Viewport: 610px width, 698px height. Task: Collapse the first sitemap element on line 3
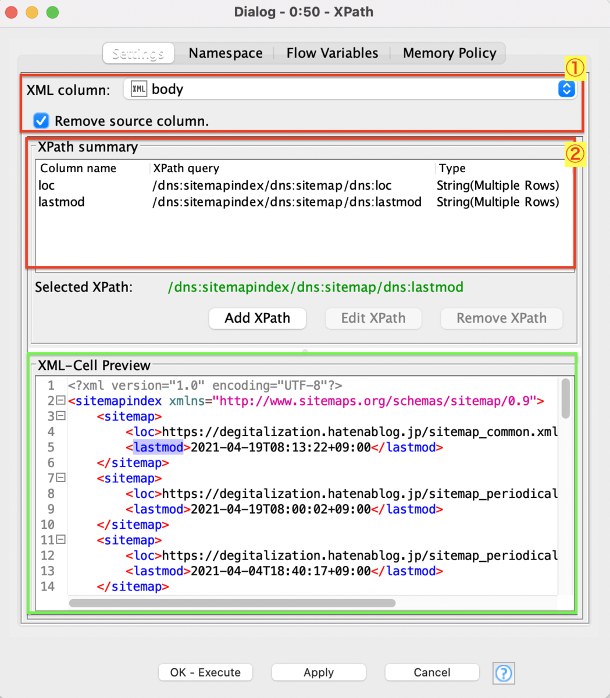[x=62, y=416]
